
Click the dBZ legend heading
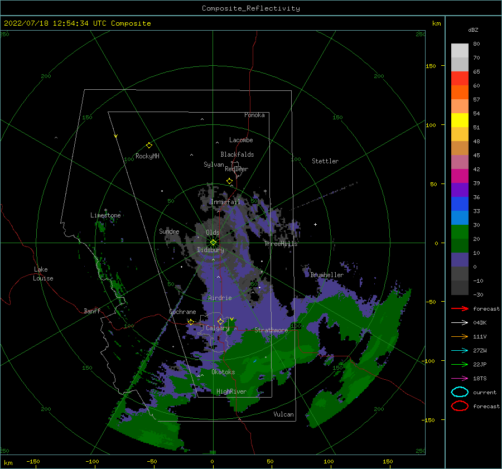473,30
